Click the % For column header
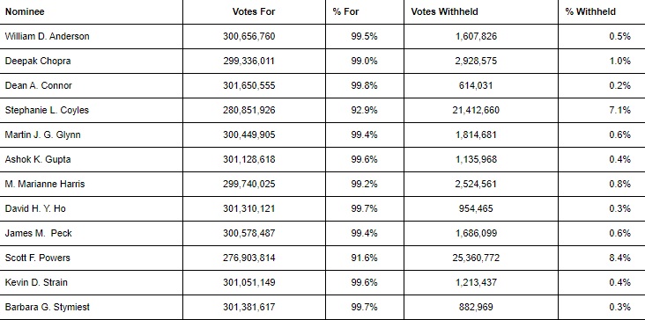This screenshot has height=320, width=645. click(x=346, y=12)
